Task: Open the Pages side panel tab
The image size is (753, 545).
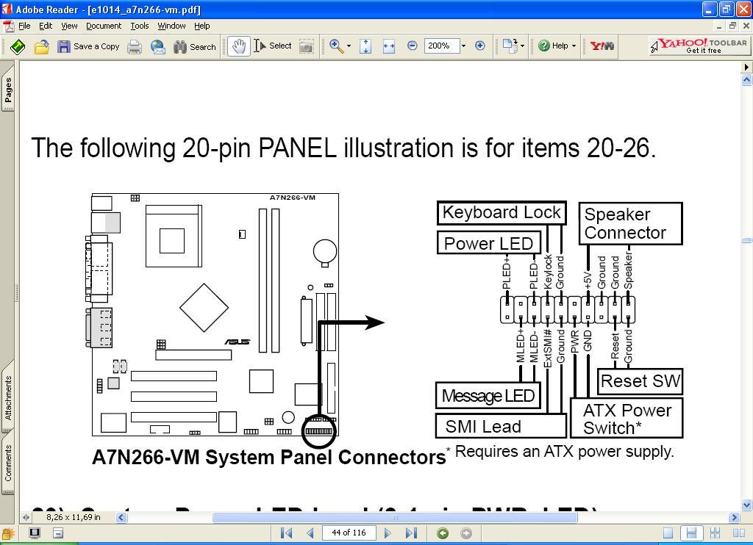Action: (x=8, y=89)
